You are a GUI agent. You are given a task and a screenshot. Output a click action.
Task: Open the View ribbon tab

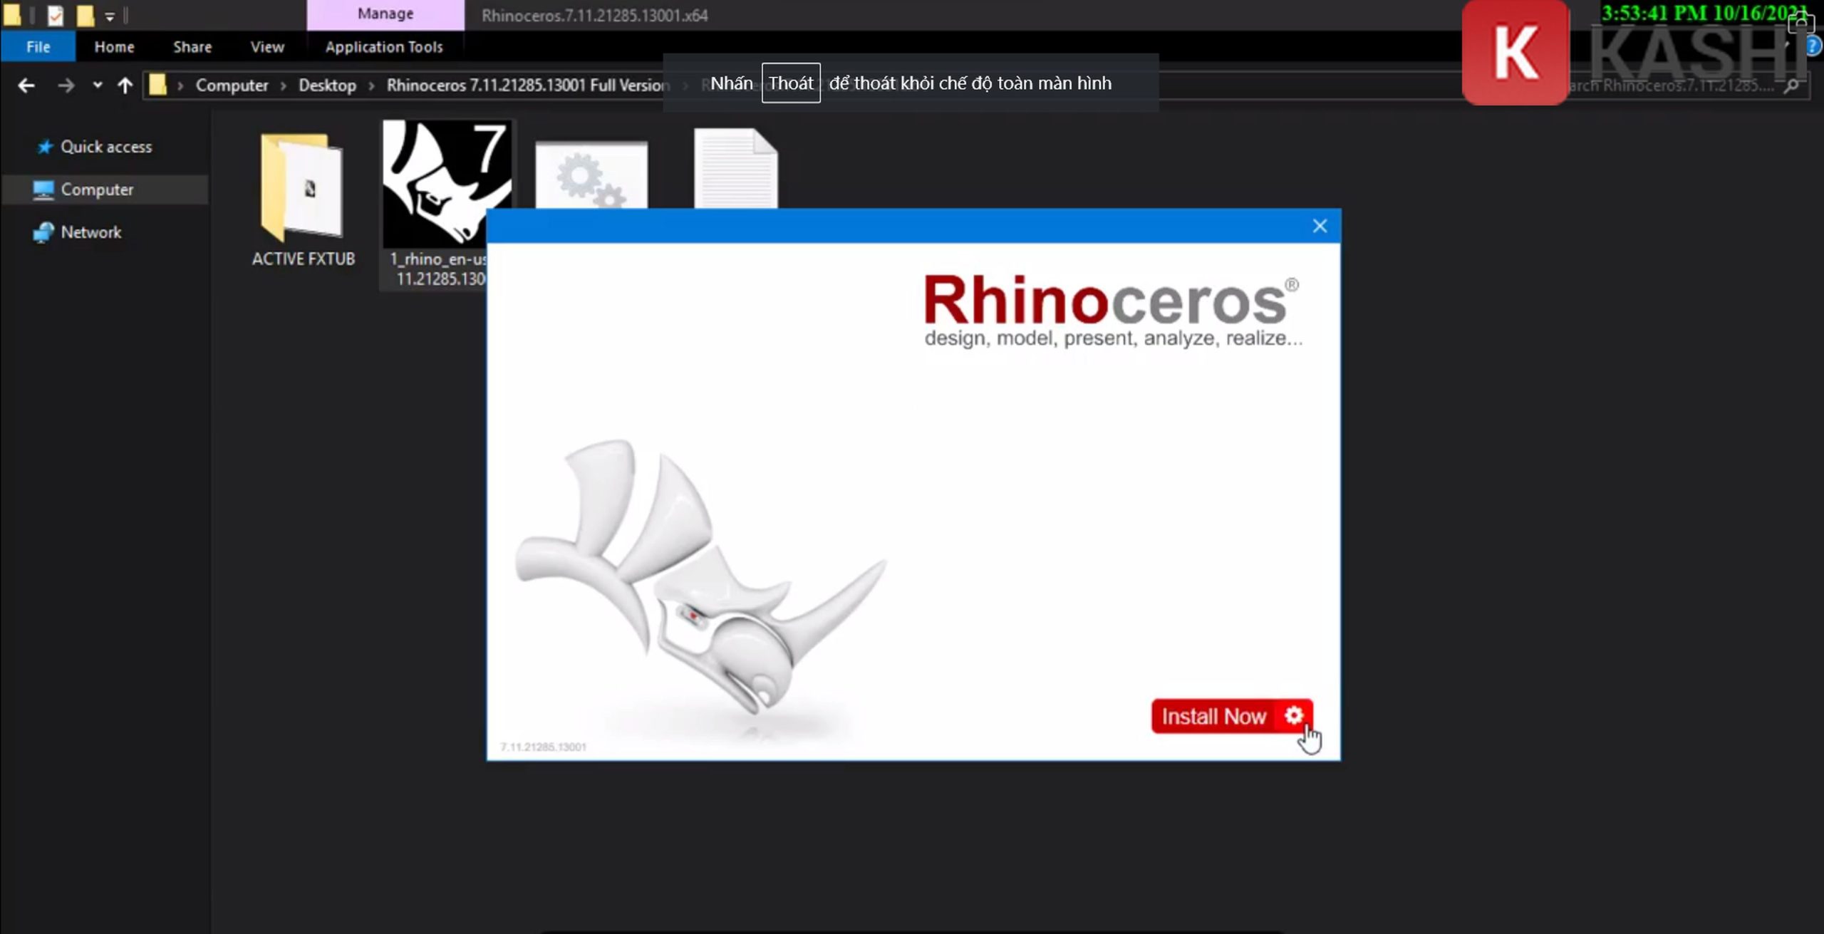coord(267,47)
